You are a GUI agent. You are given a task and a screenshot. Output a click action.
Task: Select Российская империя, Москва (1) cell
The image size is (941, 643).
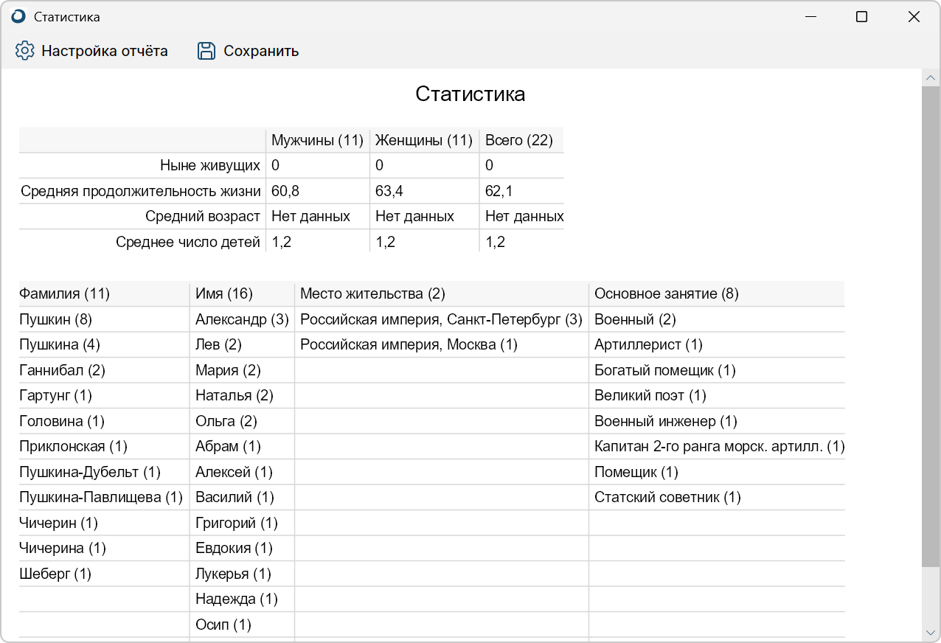point(442,344)
